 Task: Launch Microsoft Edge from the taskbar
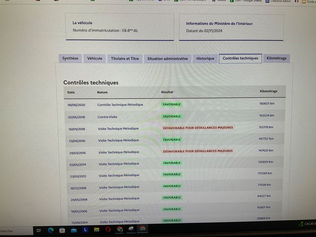click(51, 230)
